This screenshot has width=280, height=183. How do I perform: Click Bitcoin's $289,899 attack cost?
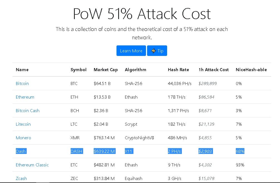[x=208, y=83]
